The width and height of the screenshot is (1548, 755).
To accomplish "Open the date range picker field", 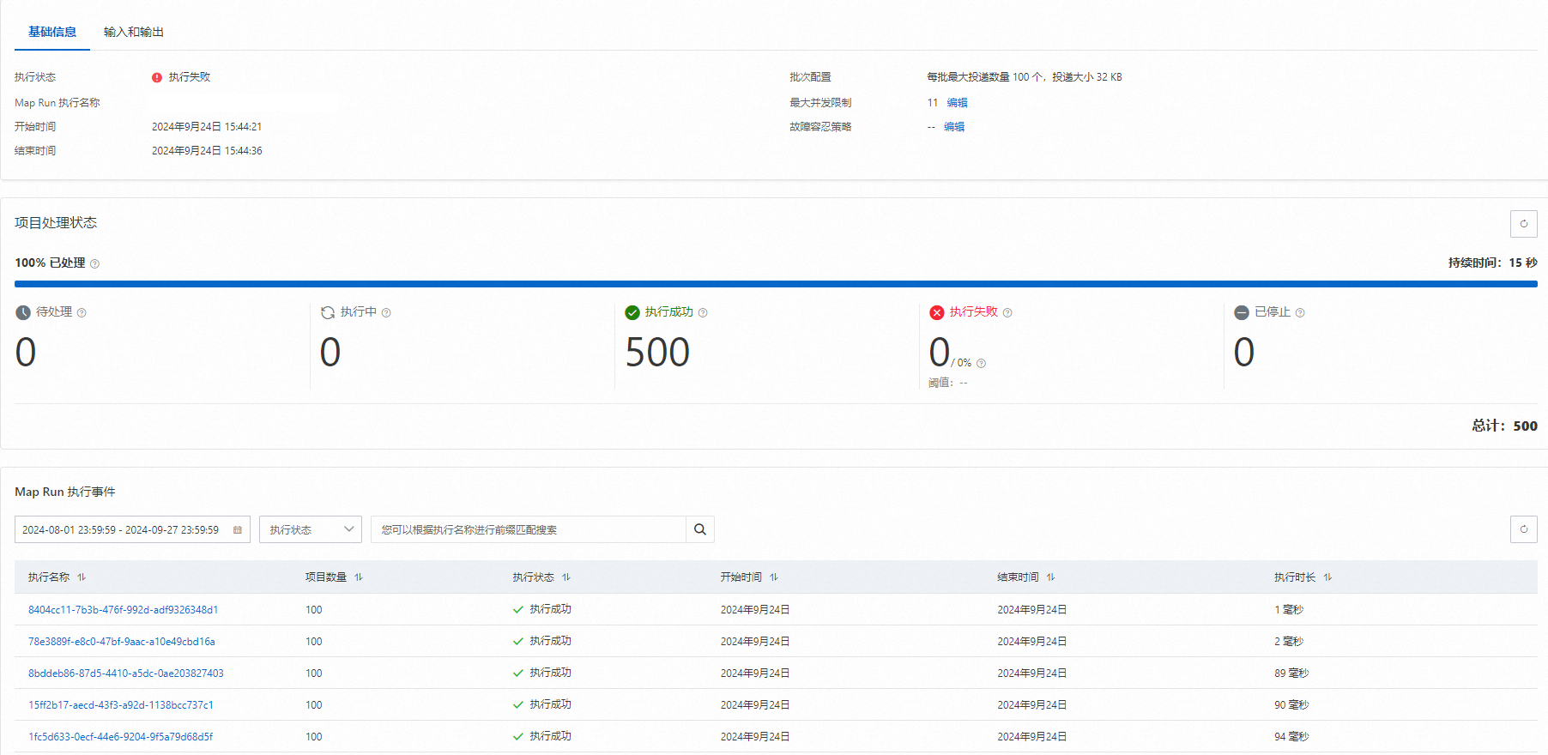I will coord(132,529).
